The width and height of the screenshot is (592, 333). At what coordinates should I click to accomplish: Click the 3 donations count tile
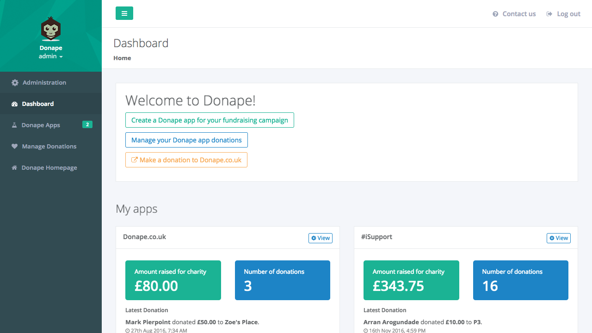click(283, 280)
